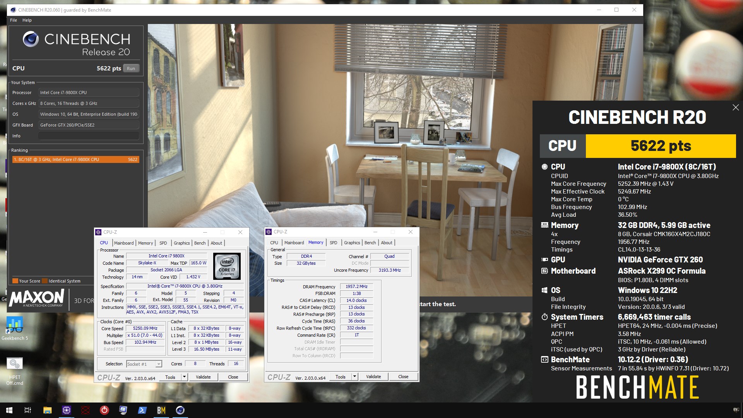743x418 pixels.
Task: Click the tray icon at taskbar right edge
Action: point(736,410)
